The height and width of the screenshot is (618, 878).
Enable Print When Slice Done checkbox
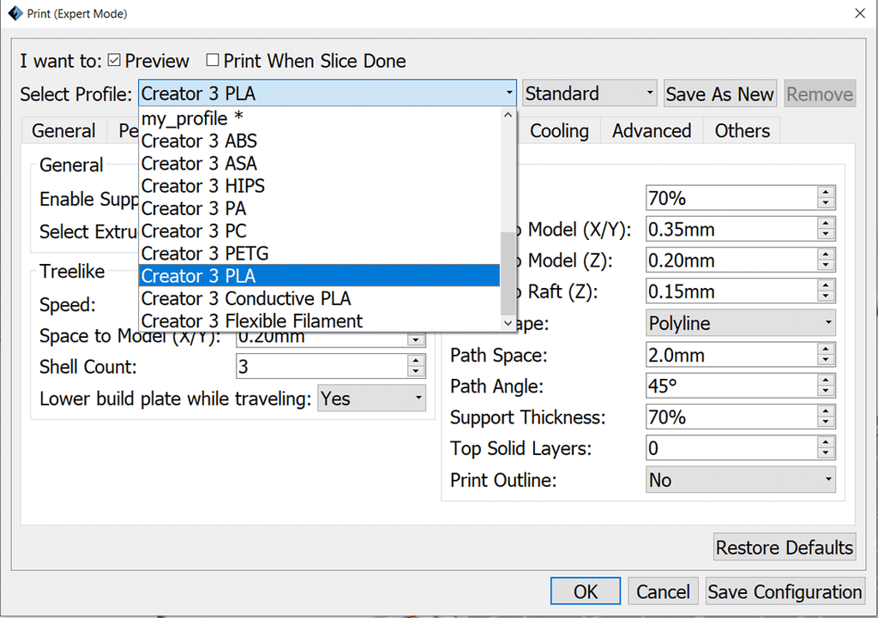213,61
